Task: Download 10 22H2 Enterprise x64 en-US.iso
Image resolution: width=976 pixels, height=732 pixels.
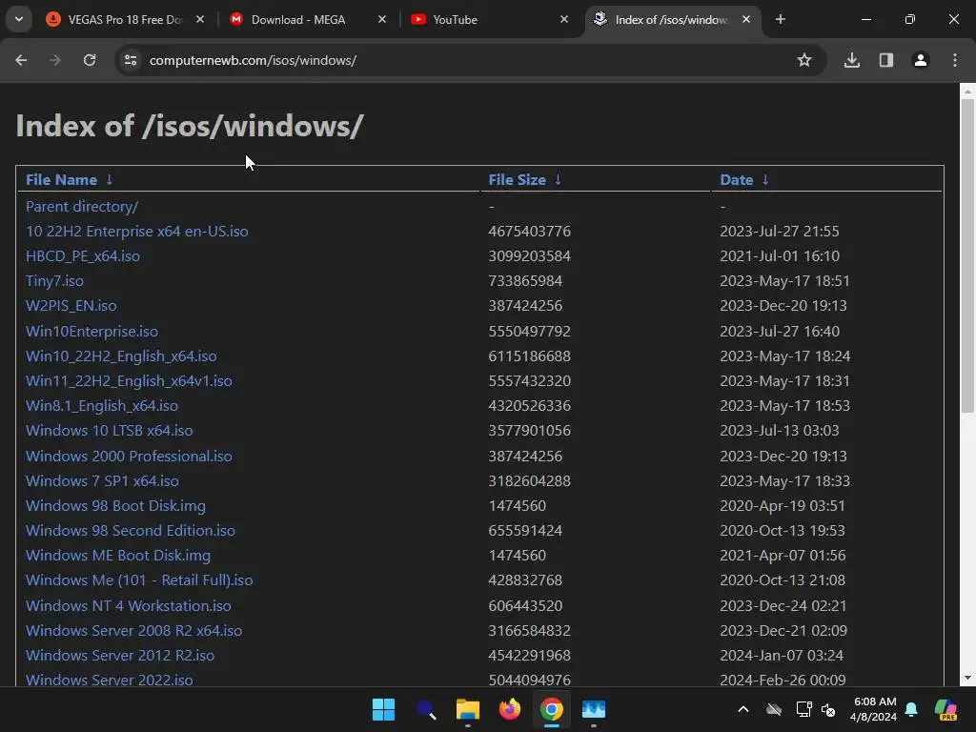Action: pos(137,232)
